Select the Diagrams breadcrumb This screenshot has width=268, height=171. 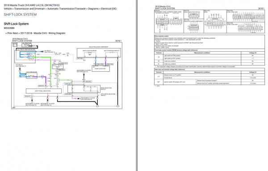pyautogui.click(x=93, y=9)
